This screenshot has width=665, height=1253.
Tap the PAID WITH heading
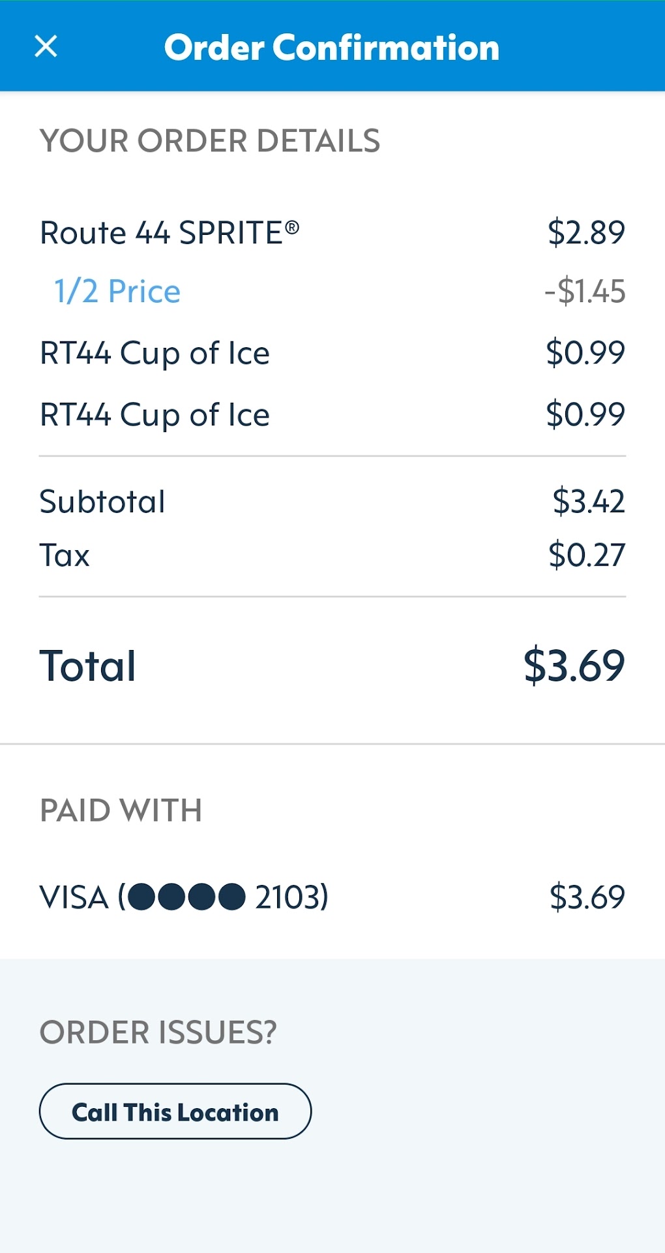(121, 811)
